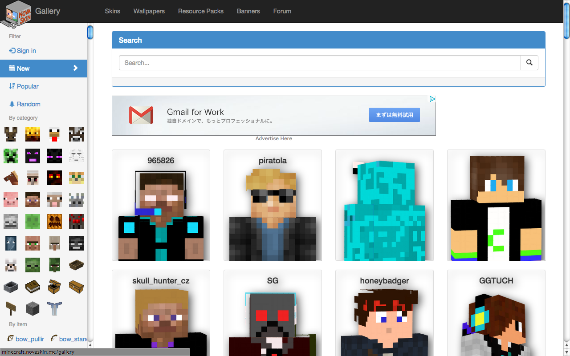
Task: Click the Nova Skin logo
Action: tap(15, 13)
